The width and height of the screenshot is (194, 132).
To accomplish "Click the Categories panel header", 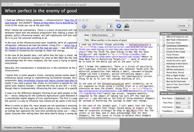I will coord(176,34).
